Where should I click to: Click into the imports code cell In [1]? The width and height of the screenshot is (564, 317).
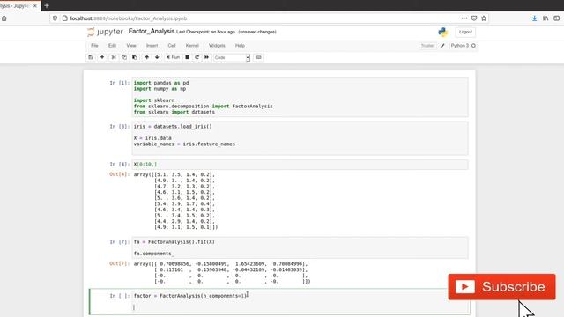coord(300,98)
